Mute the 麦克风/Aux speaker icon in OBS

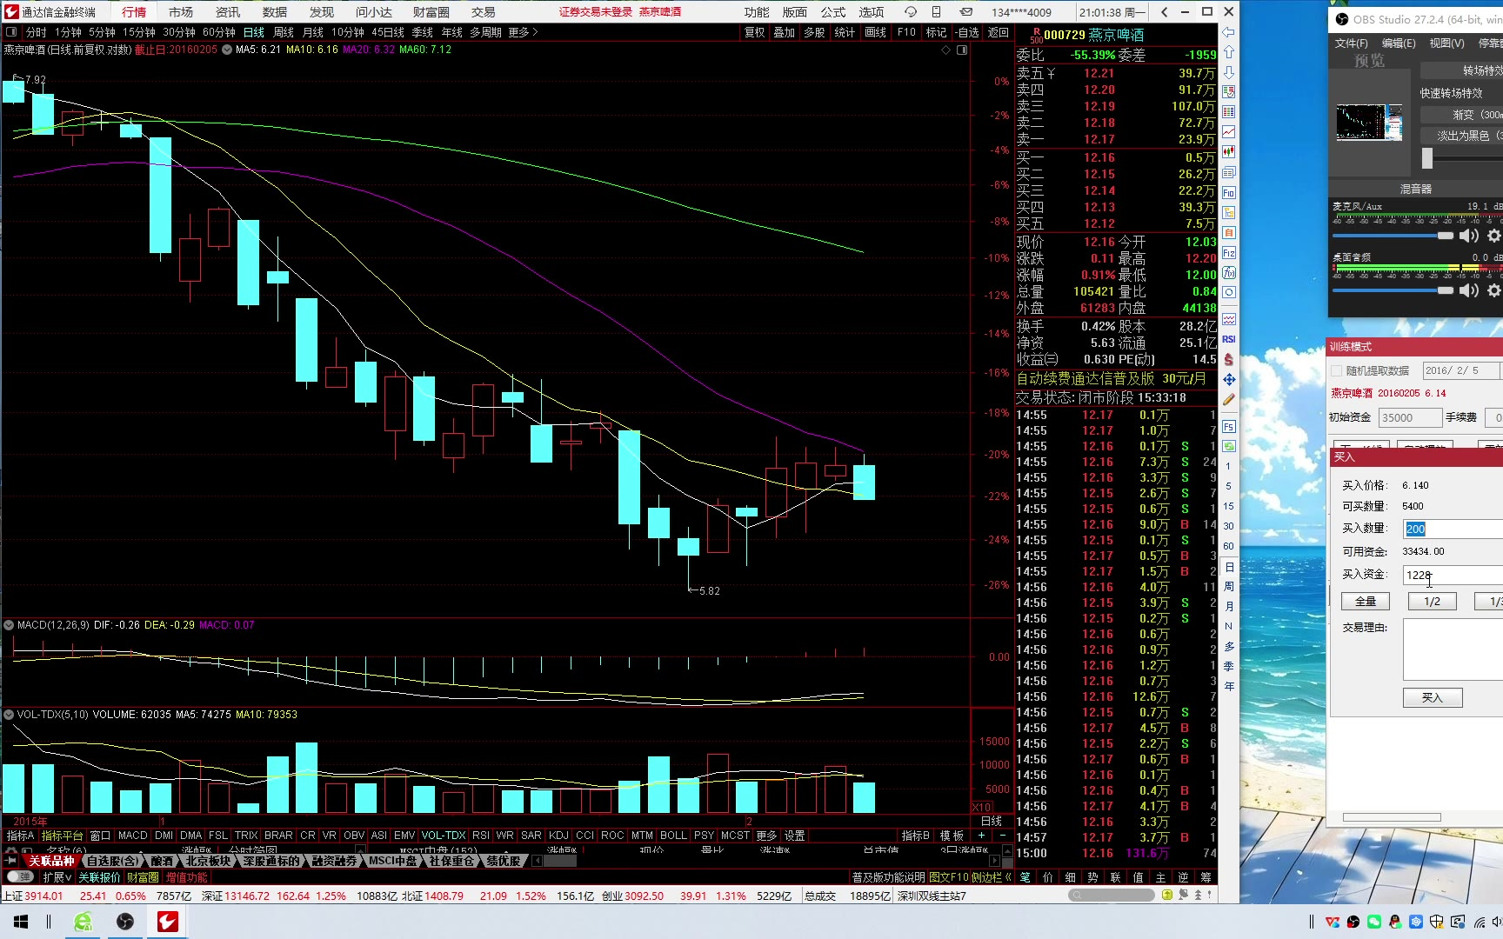coord(1469,236)
